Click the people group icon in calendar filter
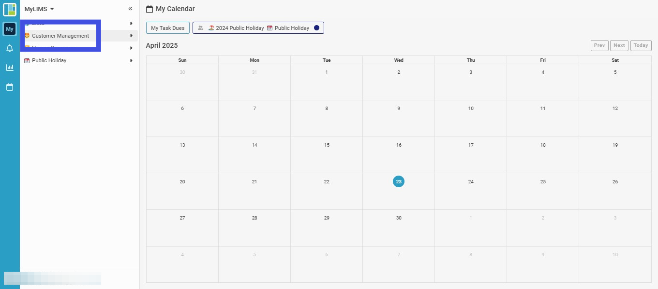The width and height of the screenshot is (658, 289). point(201,28)
